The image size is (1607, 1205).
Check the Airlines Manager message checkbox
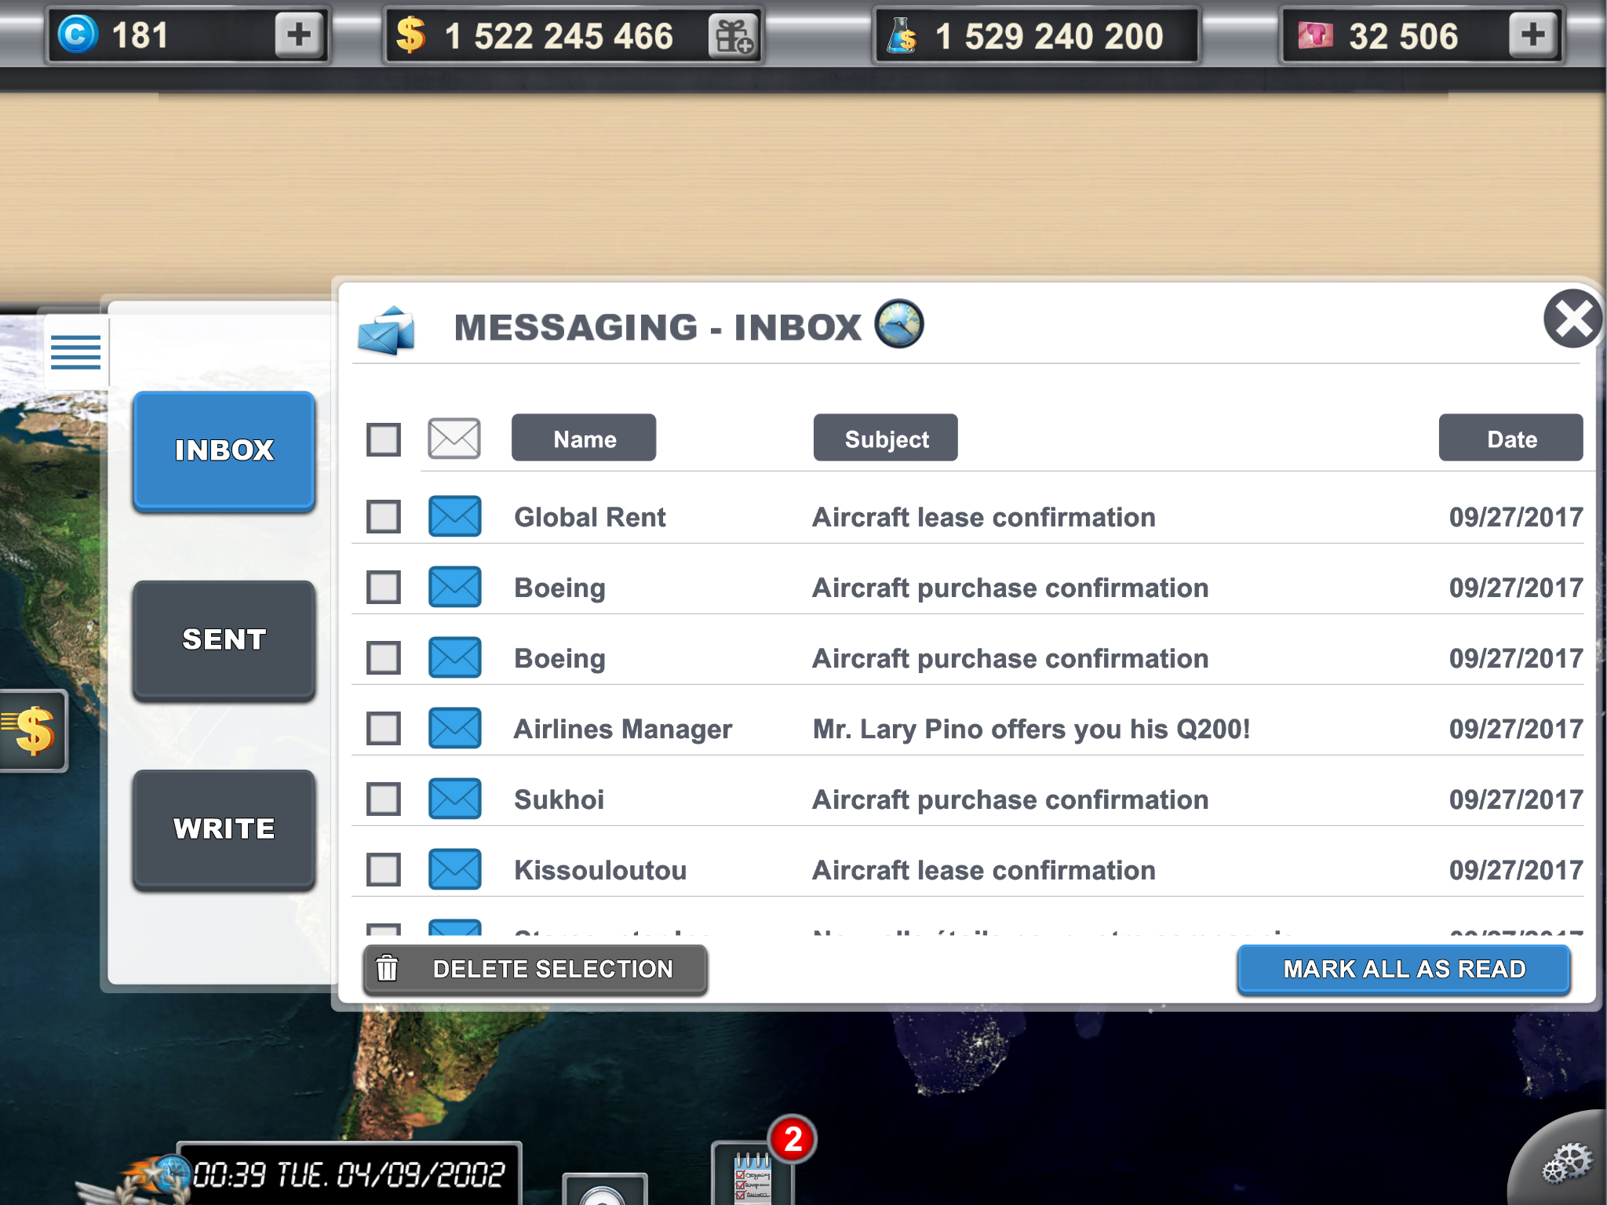[x=384, y=729]
